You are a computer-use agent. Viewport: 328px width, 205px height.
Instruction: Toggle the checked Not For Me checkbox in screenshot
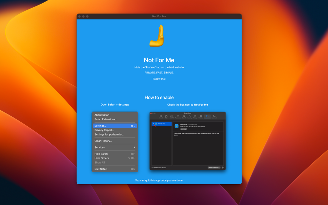(153, 124)
